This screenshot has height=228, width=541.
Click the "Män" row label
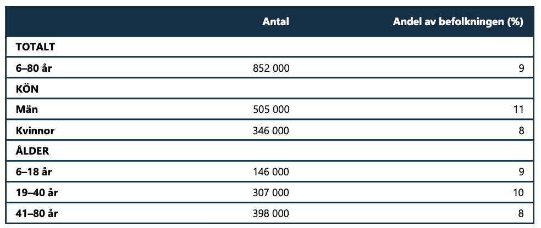point(27,110)
